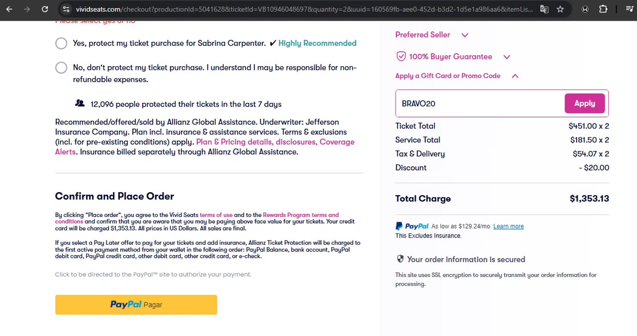
Task: Click the PayPal Pagar button
Action: [x=136, y=305]
